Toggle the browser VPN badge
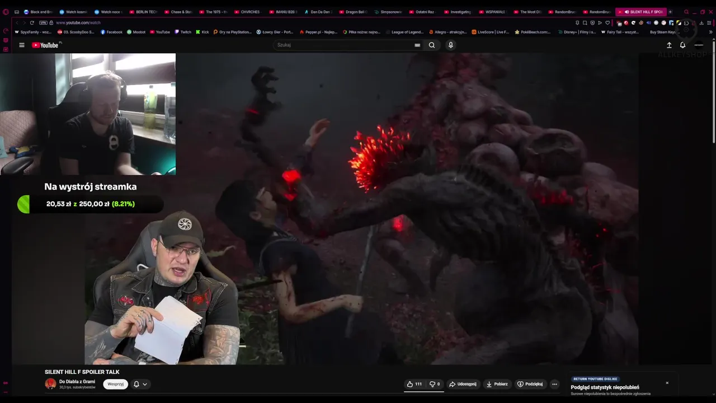 click(x=43, y=23)
